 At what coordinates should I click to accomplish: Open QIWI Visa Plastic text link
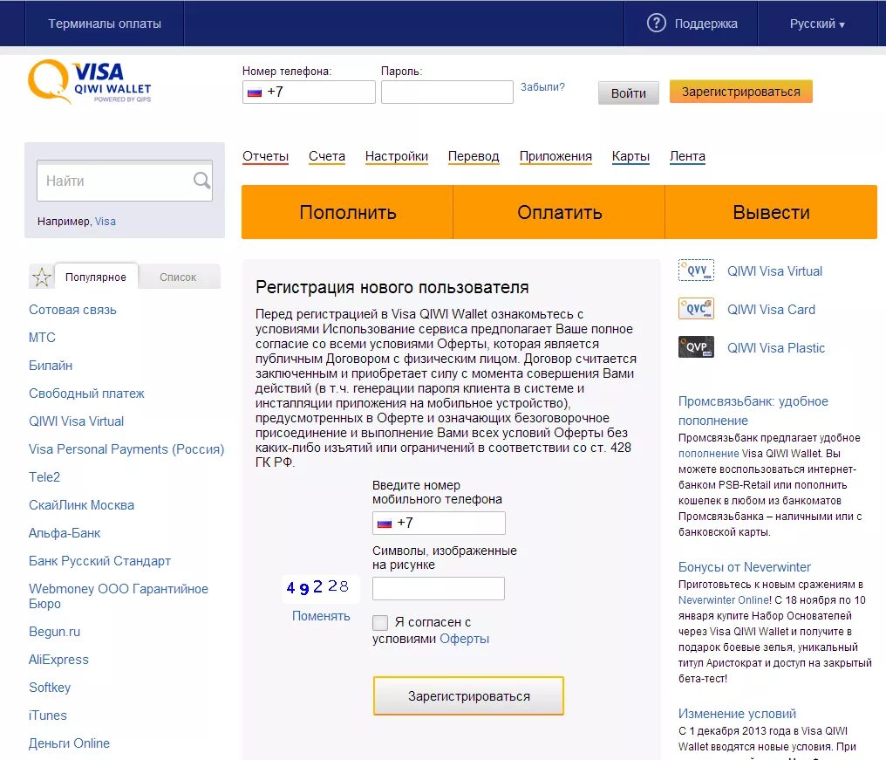(776, 348)
